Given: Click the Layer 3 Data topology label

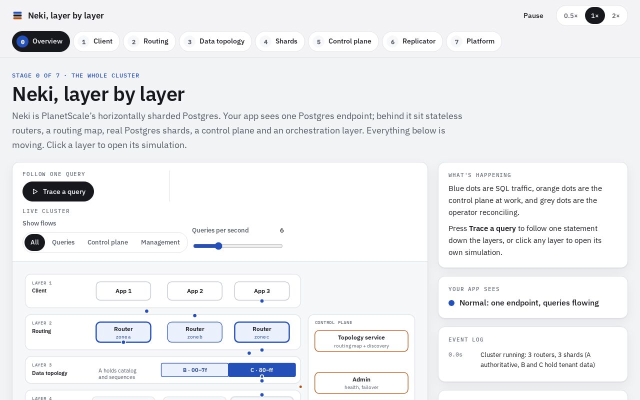Looking at the screenshot, I should (49, 369).
